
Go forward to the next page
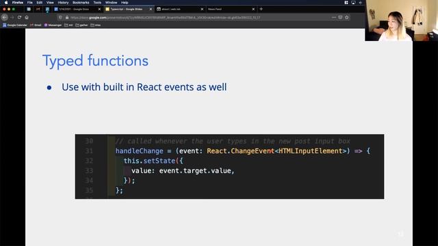12,17
